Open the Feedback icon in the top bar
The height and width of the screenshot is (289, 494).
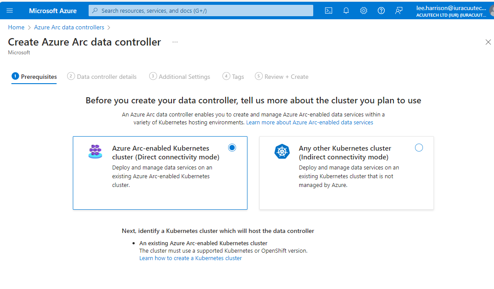[398, 11]
